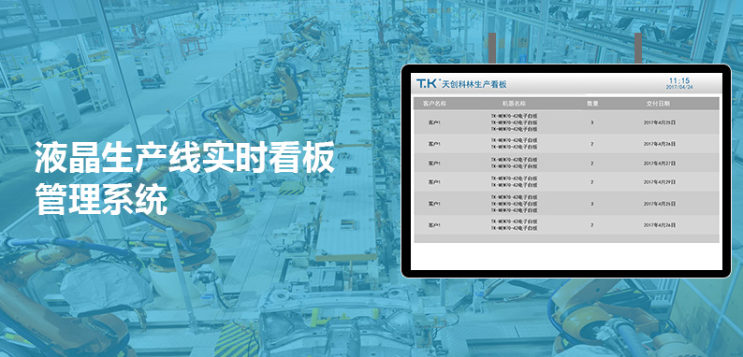Select the 数量 column header
This screenshot has height=357, width=743.
[x=592, y=103]
